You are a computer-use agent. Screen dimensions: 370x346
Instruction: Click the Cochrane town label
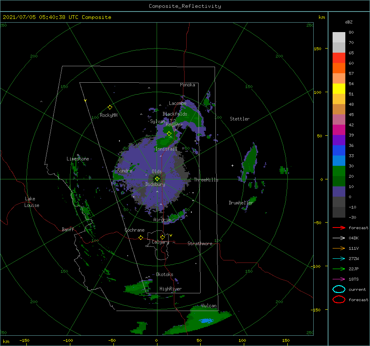134,230
